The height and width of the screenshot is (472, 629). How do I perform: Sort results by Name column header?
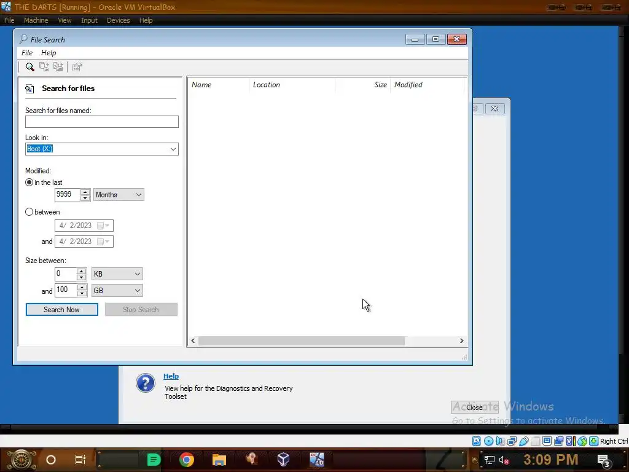point(219,85)
